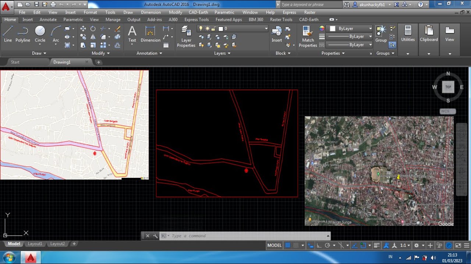Image resolution: width=471 pixels, height=264 pixels.
Task: Pick the Move tool in Modify panel
Action: pos(83,29)
